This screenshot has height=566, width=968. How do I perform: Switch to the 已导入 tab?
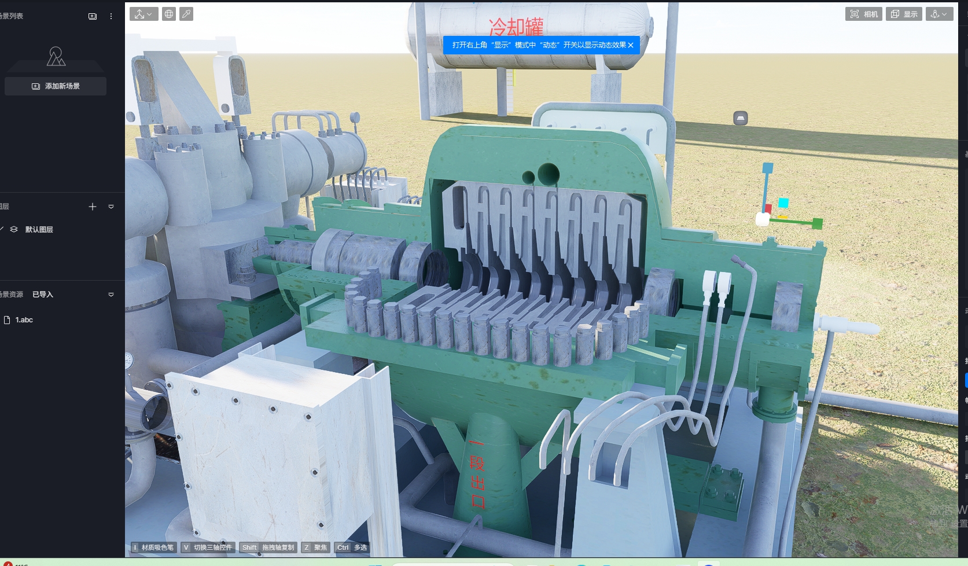43,295
